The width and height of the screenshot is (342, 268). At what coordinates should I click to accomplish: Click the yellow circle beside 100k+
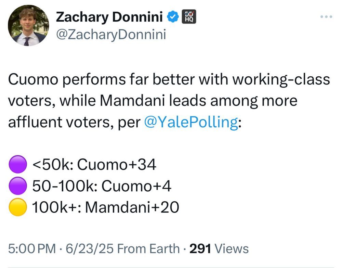(x=18, y=207)
